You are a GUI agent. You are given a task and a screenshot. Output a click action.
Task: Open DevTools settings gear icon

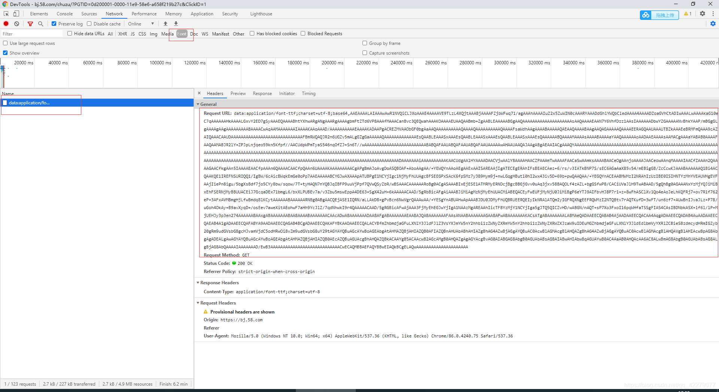703,13
